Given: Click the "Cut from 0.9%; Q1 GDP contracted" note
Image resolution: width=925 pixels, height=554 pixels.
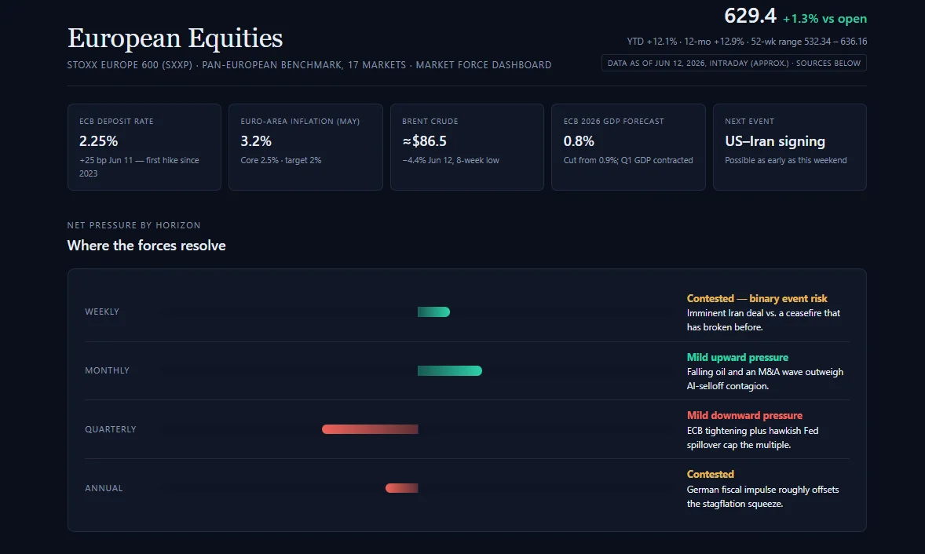Looking at the screenshot, I should 628,160.
